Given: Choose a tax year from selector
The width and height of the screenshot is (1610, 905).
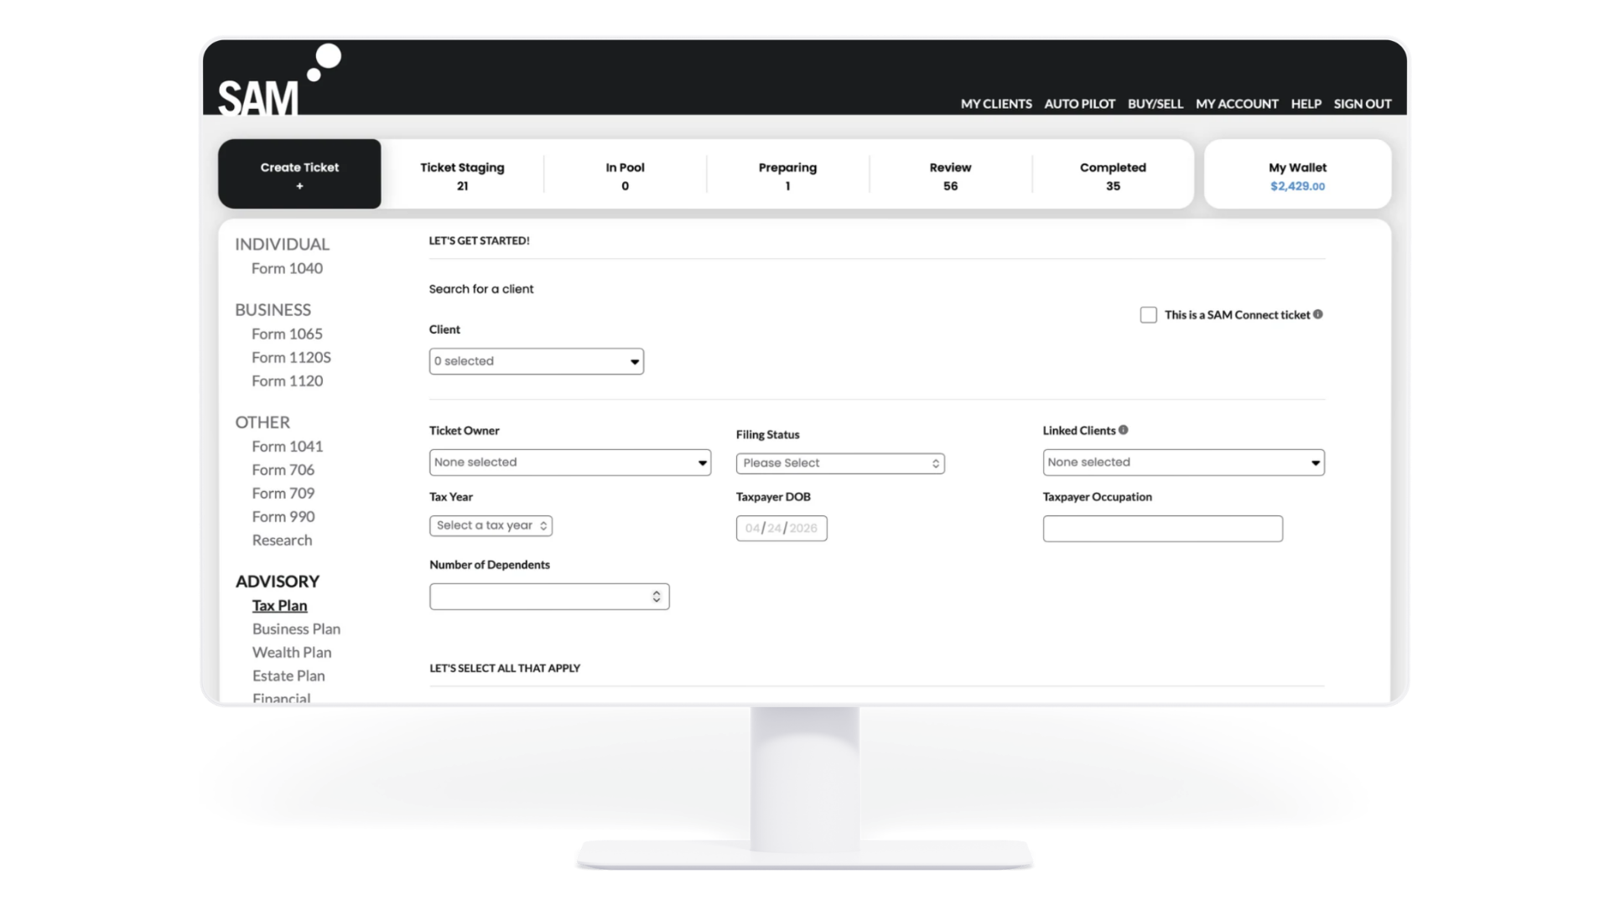Looking at the screenshot, I should click(491, 525).
